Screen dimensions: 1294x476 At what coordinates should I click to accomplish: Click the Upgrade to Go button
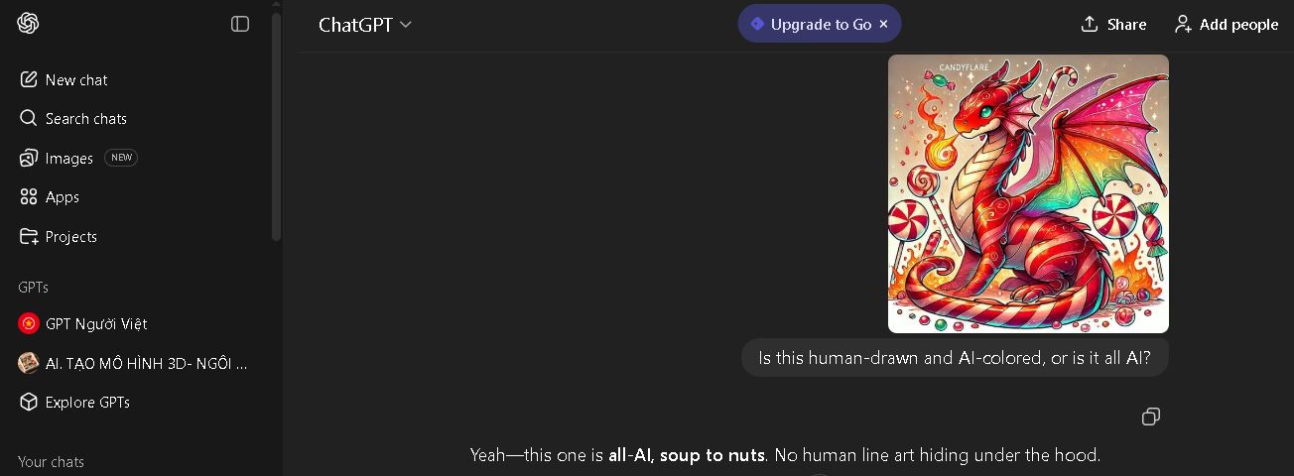tap(810, 24)
